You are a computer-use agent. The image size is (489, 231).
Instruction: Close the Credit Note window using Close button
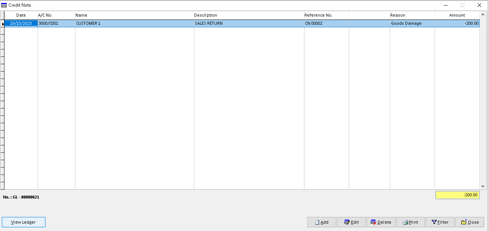click(x=470, y=222)
